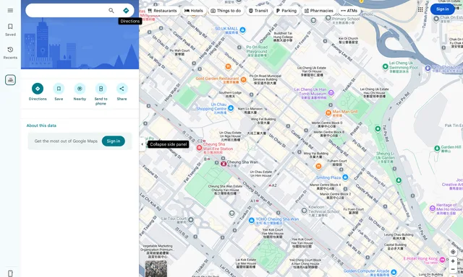Select the ATMs chip
The image size is (463, 277).
[349, 11]
